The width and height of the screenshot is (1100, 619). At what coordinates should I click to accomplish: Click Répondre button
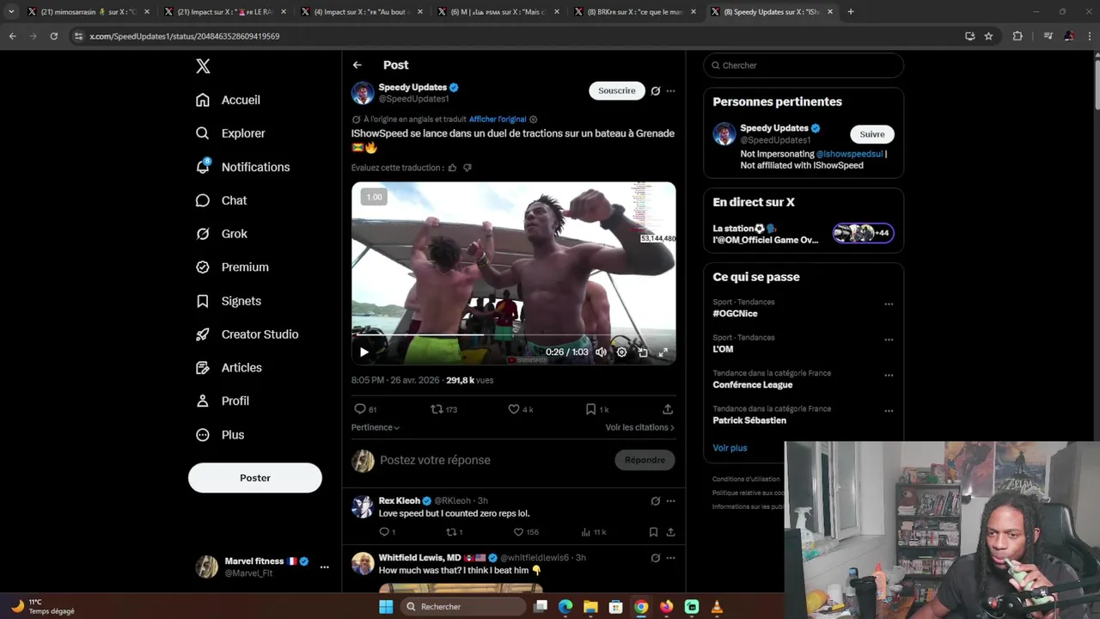pos(645,460)
